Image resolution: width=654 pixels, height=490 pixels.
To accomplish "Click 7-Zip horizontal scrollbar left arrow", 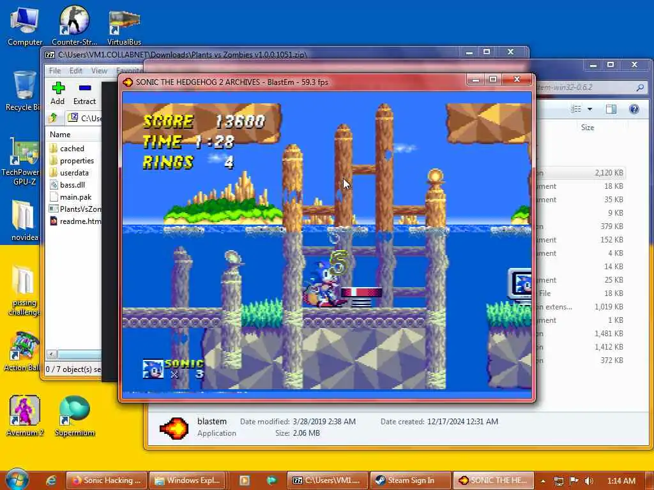I will [51, 355].
